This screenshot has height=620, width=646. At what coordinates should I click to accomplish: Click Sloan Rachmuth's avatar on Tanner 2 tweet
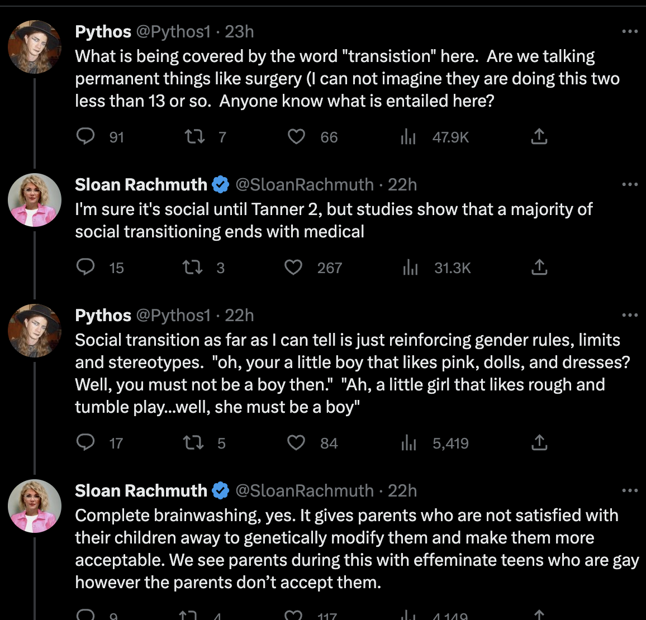35,199
